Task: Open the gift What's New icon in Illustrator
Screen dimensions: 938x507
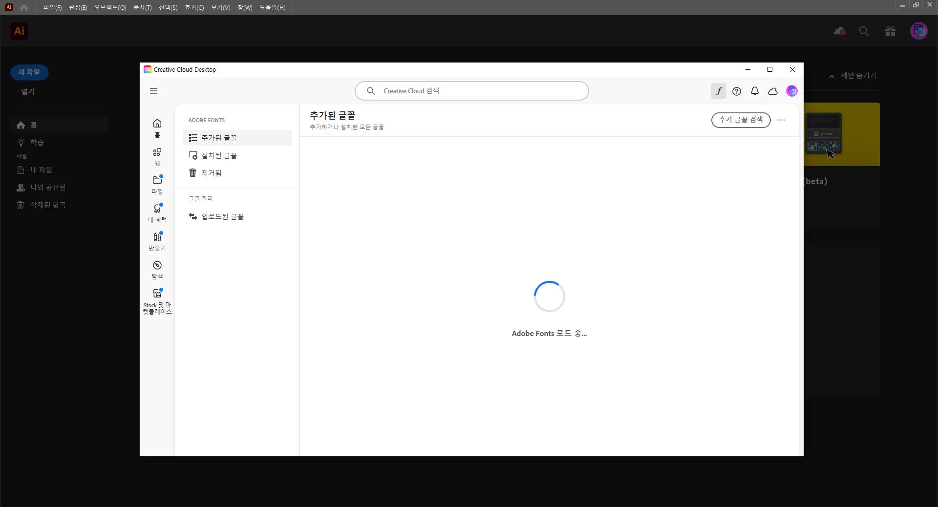Action: pos(890,31)
